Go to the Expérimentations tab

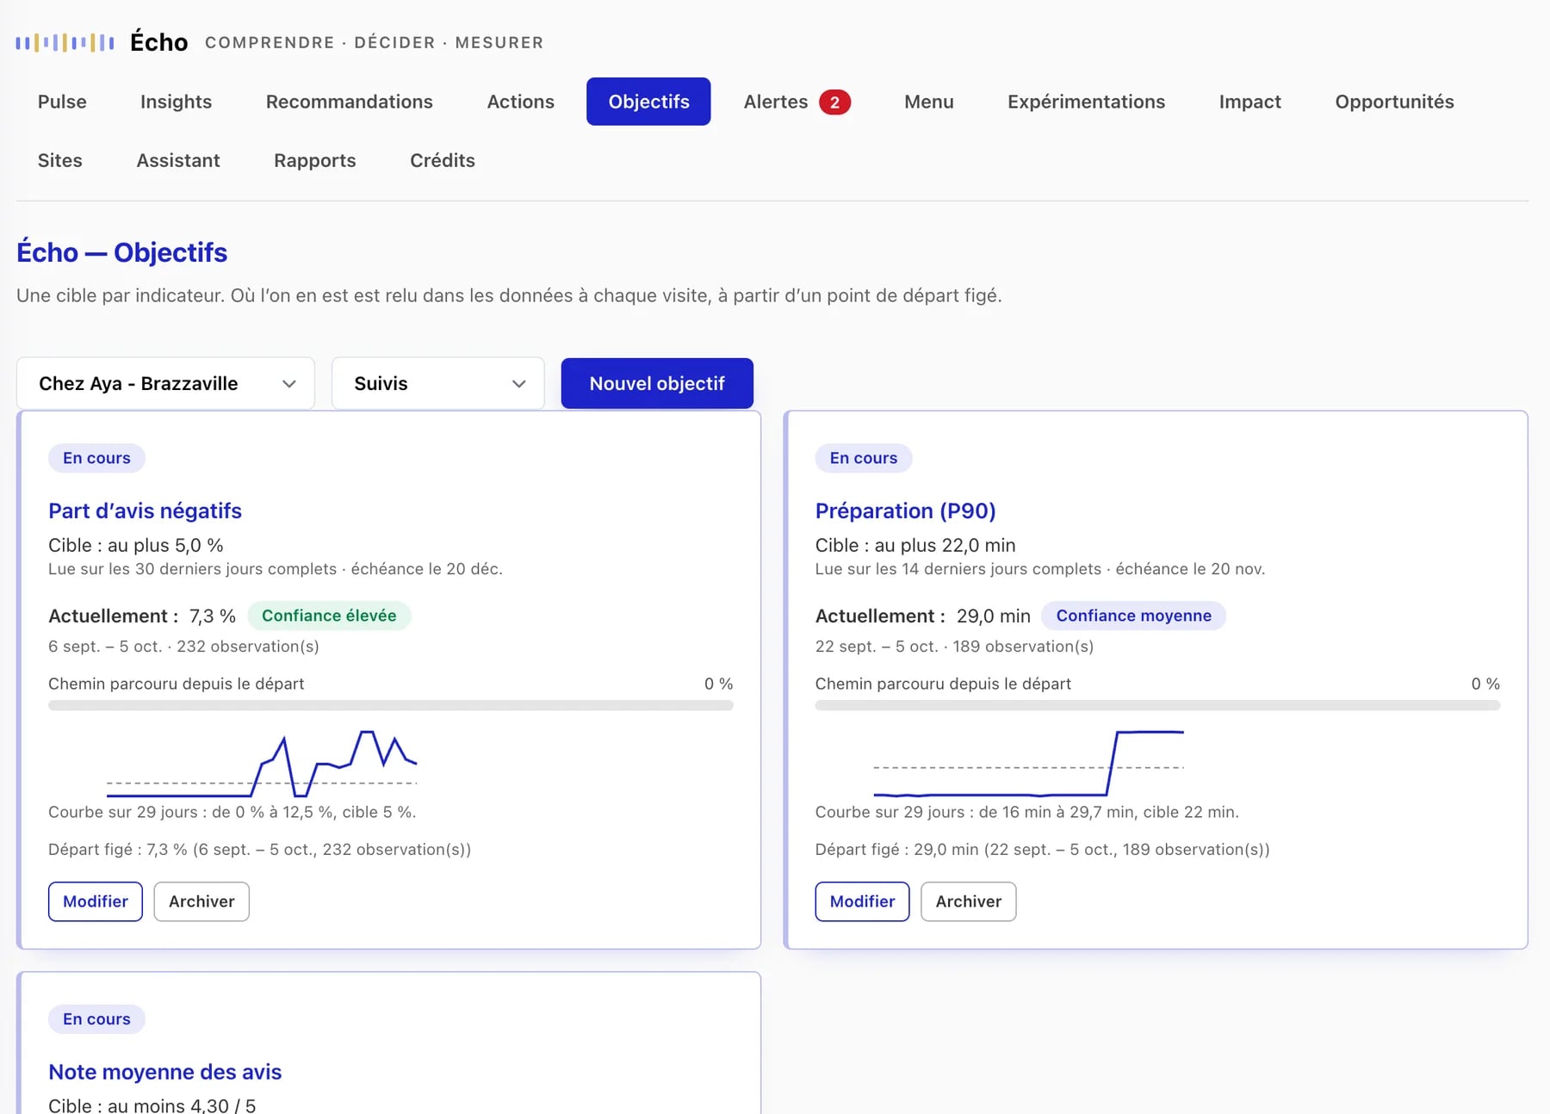click(x=1086, y=102)
